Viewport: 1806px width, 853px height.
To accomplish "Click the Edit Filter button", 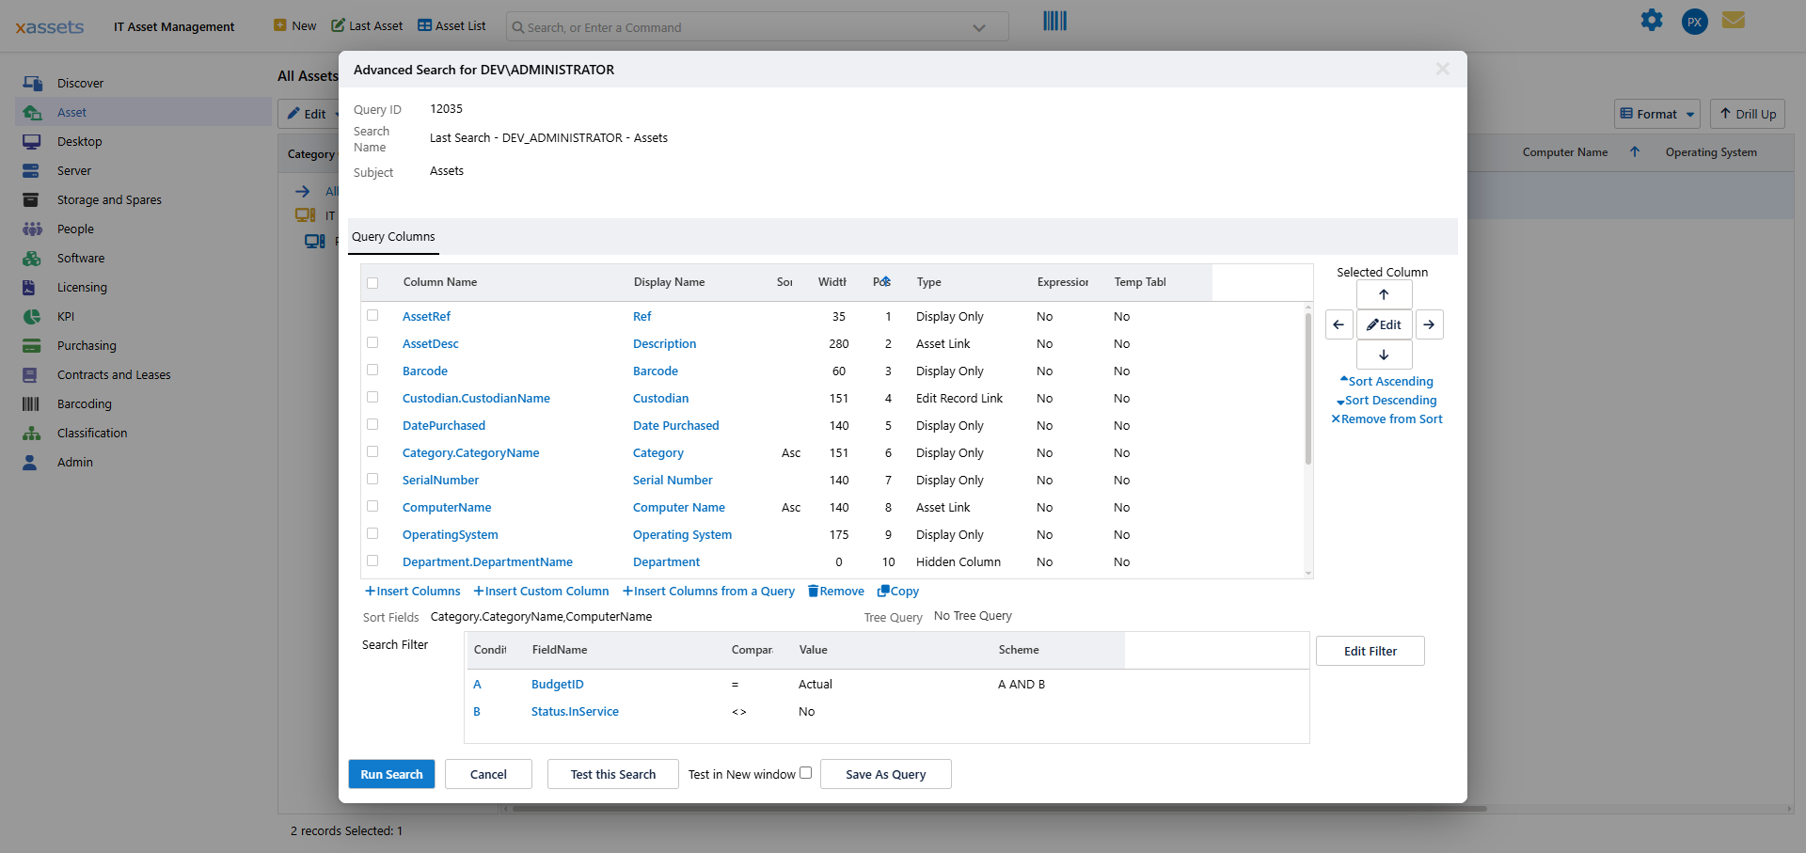I will point(1370,651).
